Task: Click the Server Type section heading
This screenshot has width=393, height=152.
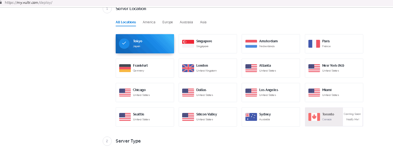Action: point(128,141)
